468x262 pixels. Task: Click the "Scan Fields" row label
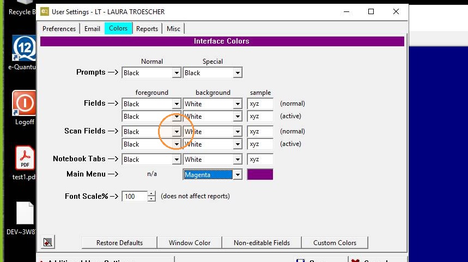(85, 131)
